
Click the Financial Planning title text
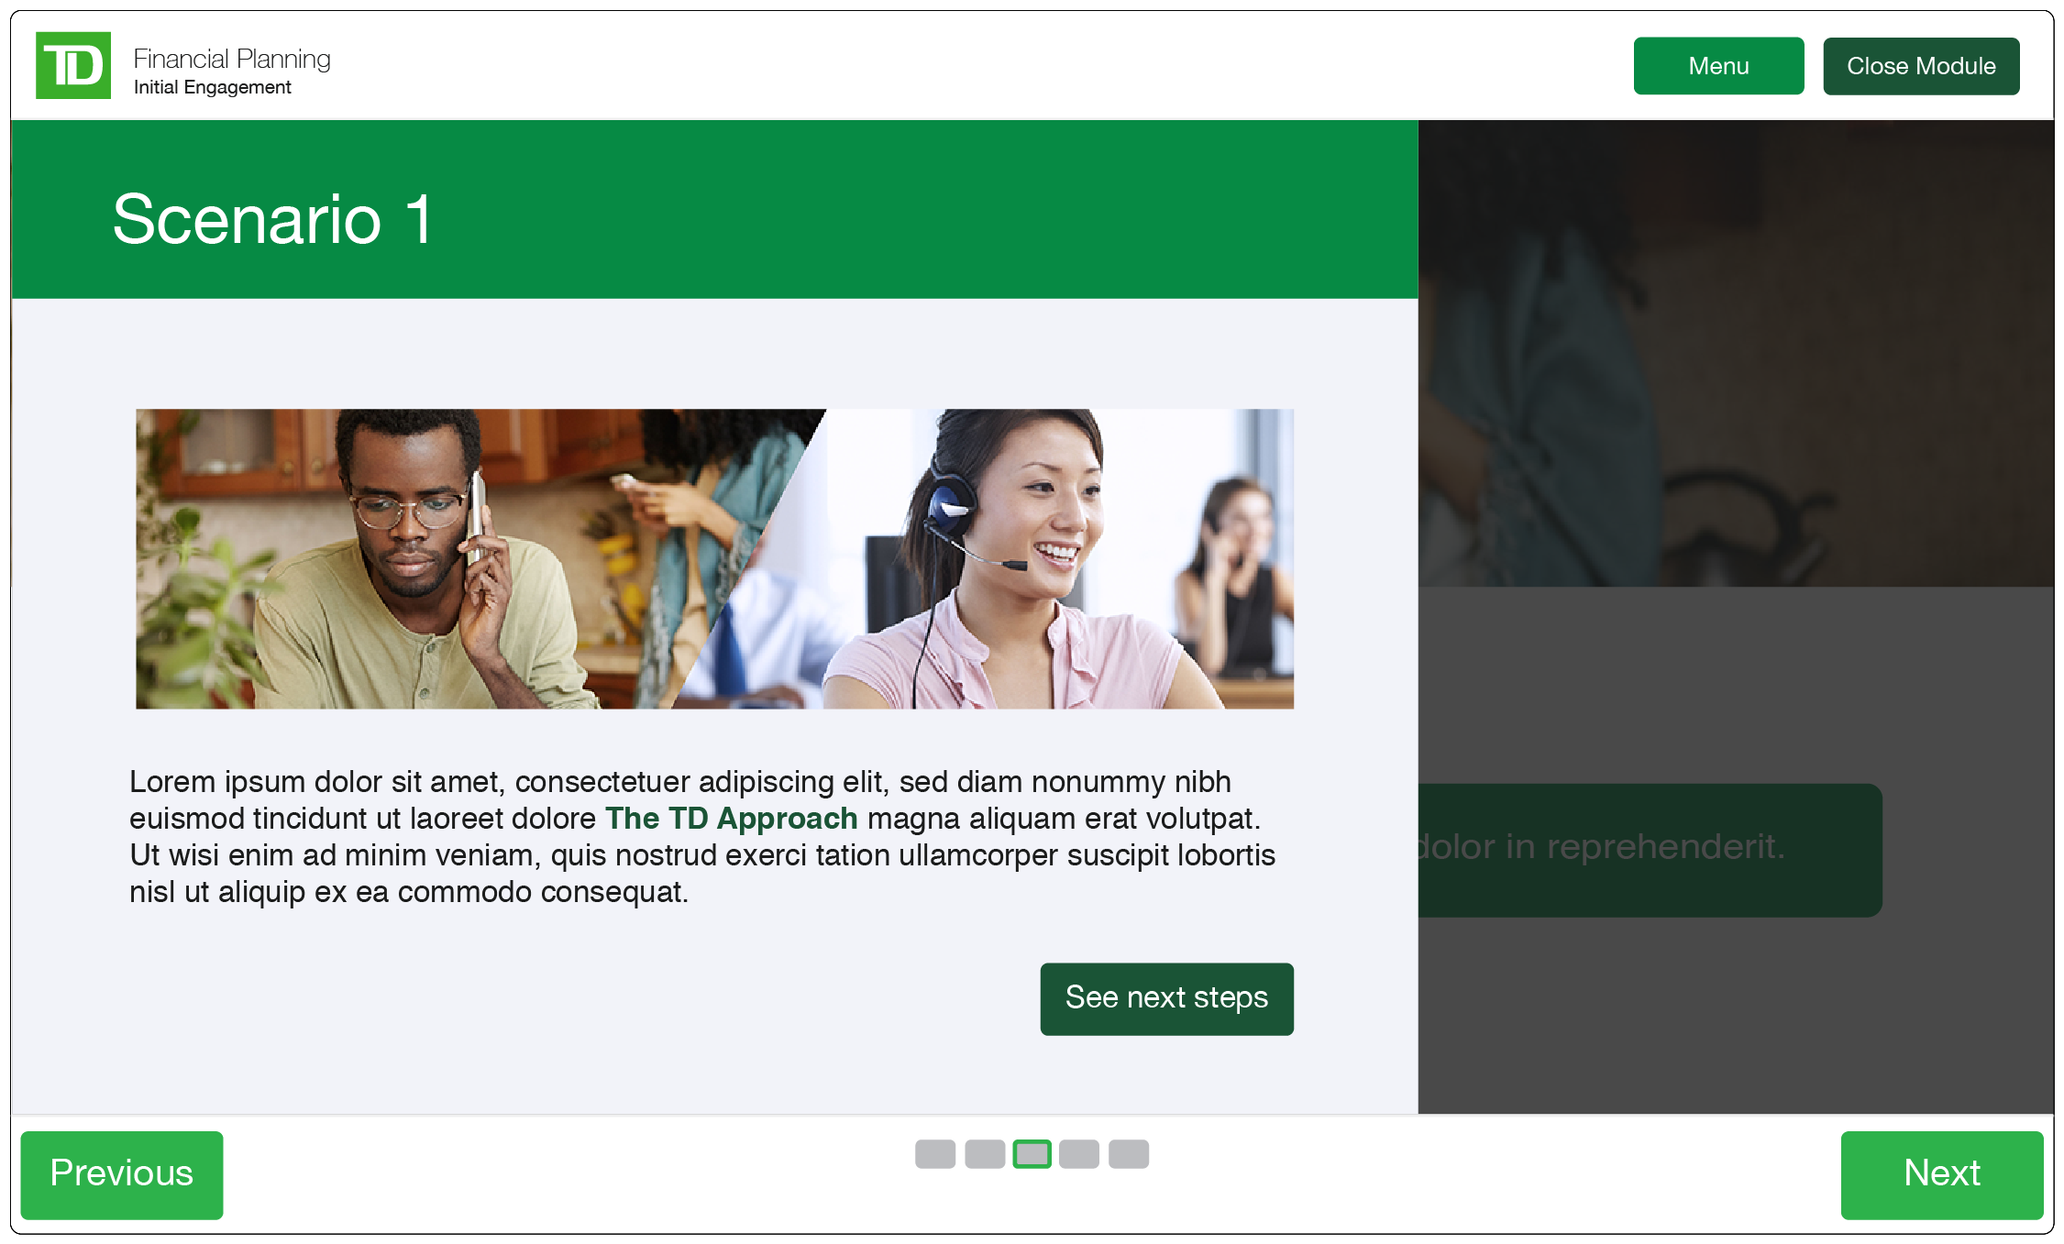tap(232, 59)
